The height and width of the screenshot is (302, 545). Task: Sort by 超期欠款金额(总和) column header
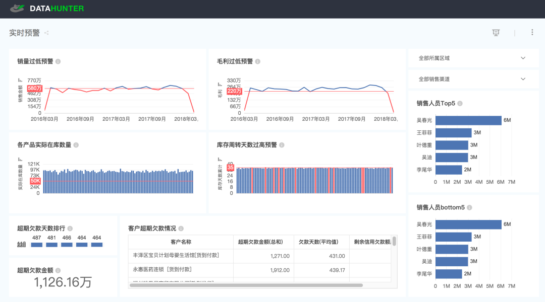(263, 242)
